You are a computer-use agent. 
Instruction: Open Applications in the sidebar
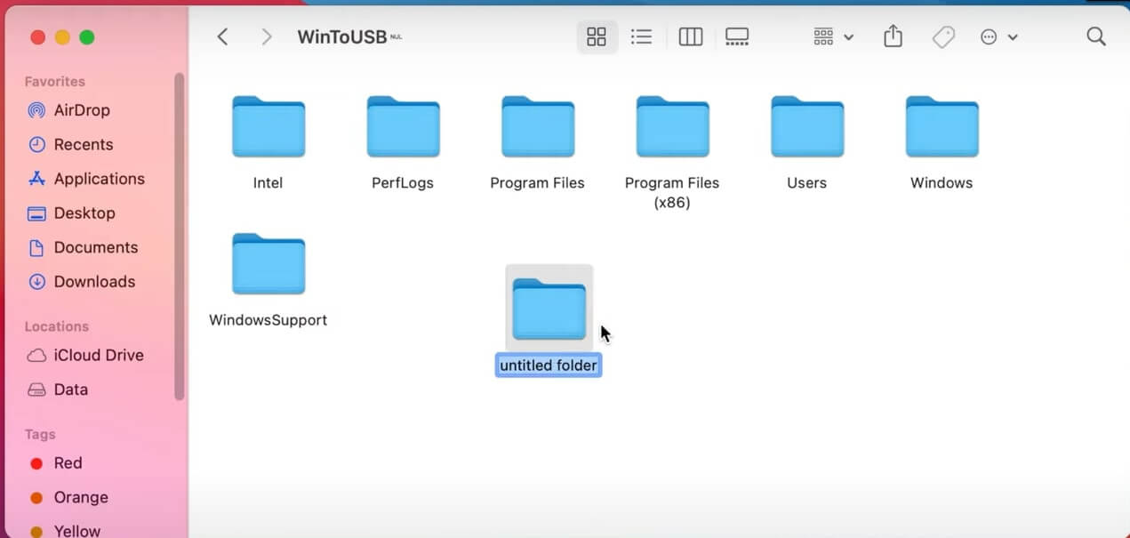(86, 179)
